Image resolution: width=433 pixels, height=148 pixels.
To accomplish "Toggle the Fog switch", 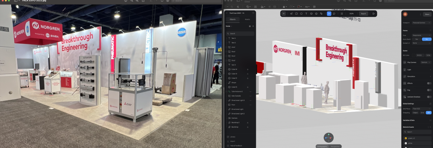I will [429, 90].
